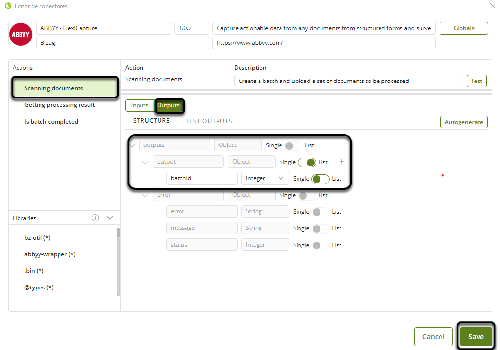This screenshot has height=350, width=500.
Task: Click the status name field
Action: tap(202, 245)
